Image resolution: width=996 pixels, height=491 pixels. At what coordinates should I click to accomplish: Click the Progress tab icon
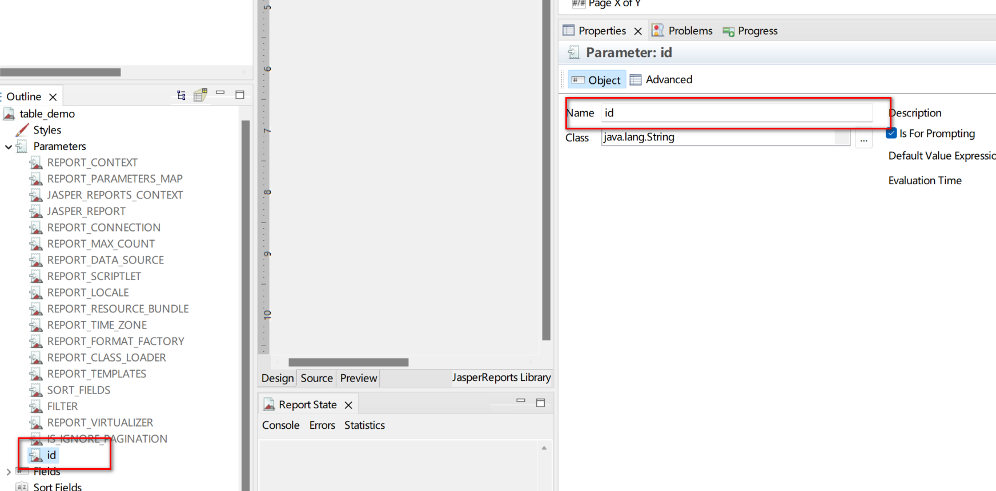728,31
